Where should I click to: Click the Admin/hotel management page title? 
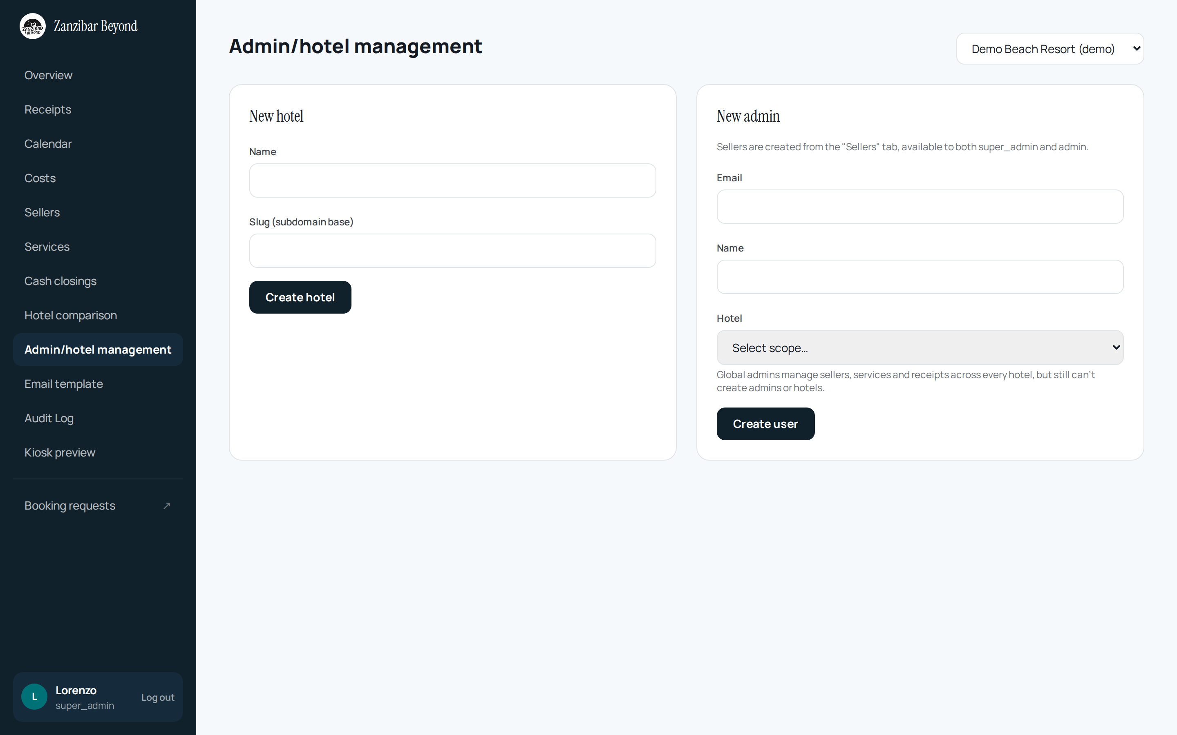(x=356, y=46)
